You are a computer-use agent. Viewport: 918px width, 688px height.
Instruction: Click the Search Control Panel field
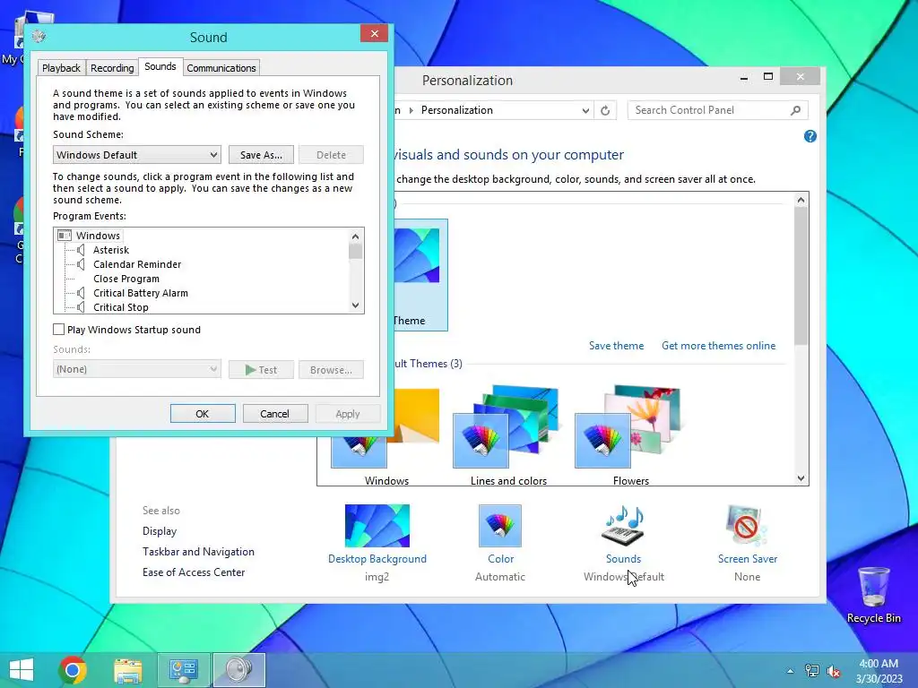click(718, 110)
